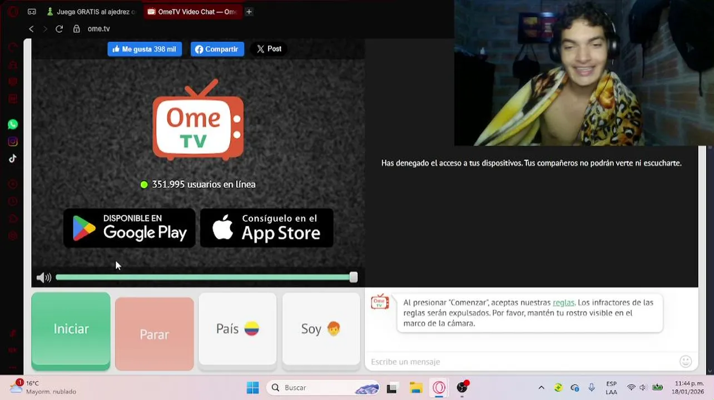714x400 pixels.
Task: Switch to the chess 'Juega GRATIS al ajedrez' tab
Action: tap(92, 12)
